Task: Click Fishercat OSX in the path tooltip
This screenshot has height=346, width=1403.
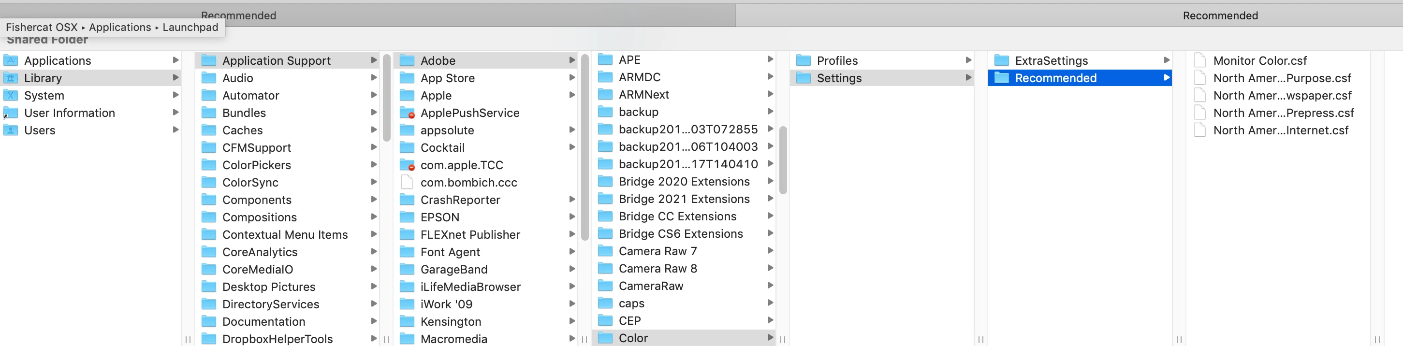Action: [x=42, y=27]
